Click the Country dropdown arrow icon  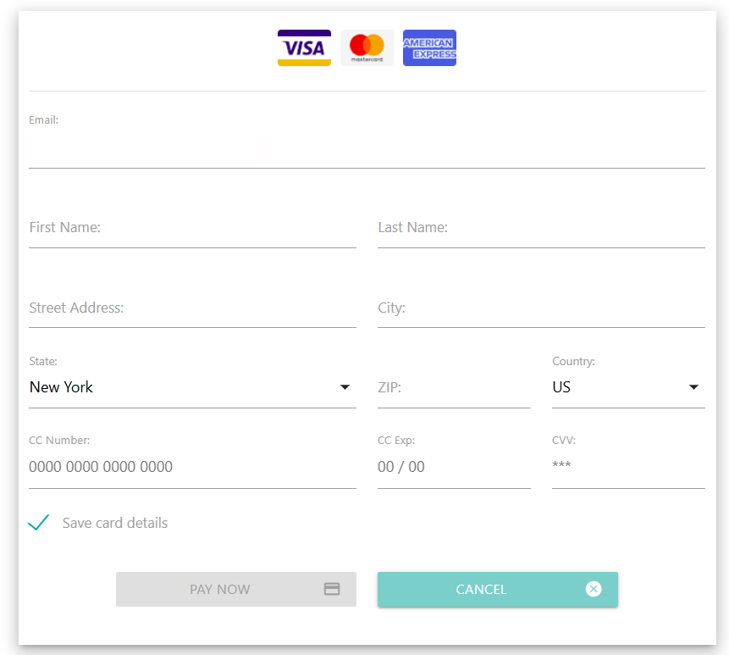click(x=694, y=386)
